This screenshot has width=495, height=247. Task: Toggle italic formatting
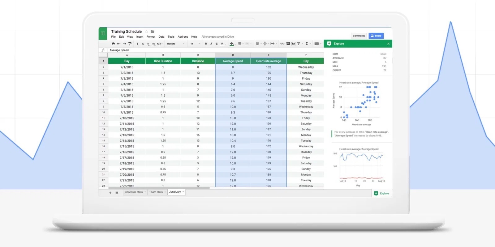pyautogui.click(x=211, y=44)
